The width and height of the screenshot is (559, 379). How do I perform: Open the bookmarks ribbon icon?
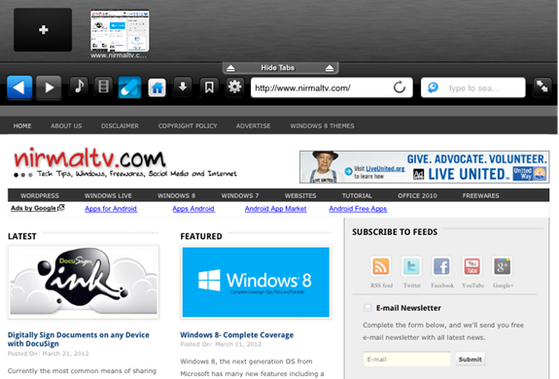coord(209,86)
